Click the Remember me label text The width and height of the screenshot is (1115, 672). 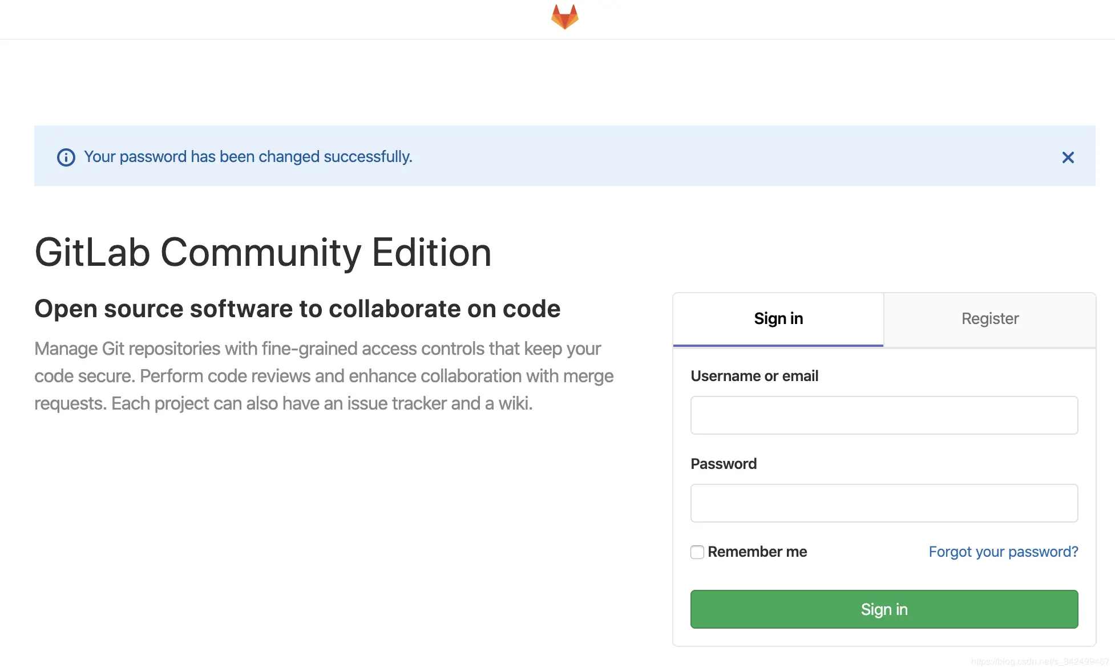757,552
